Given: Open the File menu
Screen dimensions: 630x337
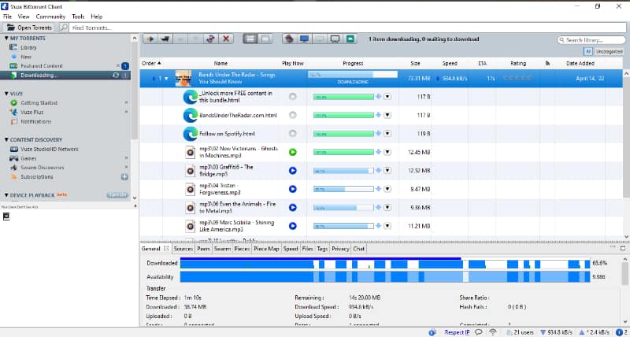Looking at the screenshot, I should tap(7, 17).
